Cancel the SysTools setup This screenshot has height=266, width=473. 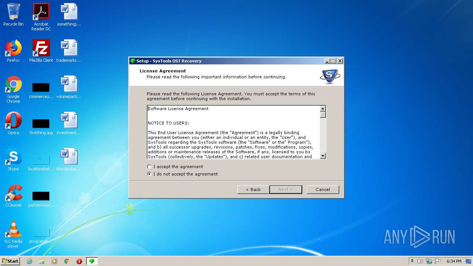[323, 190]
